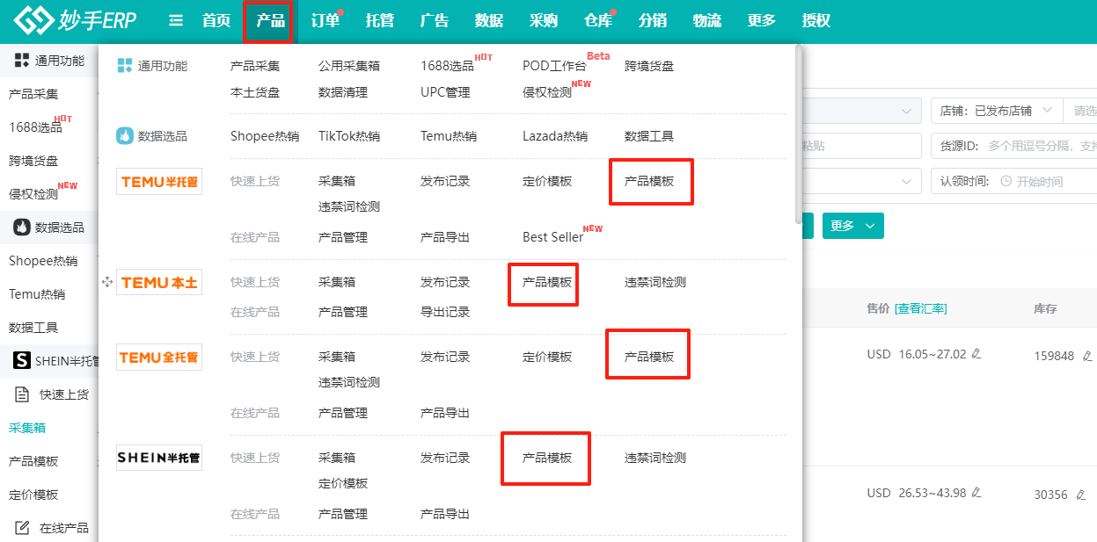Click the clock icon in 认领时间 field
This screenshot has width=1097, height=542.
tap(1006, 181)
